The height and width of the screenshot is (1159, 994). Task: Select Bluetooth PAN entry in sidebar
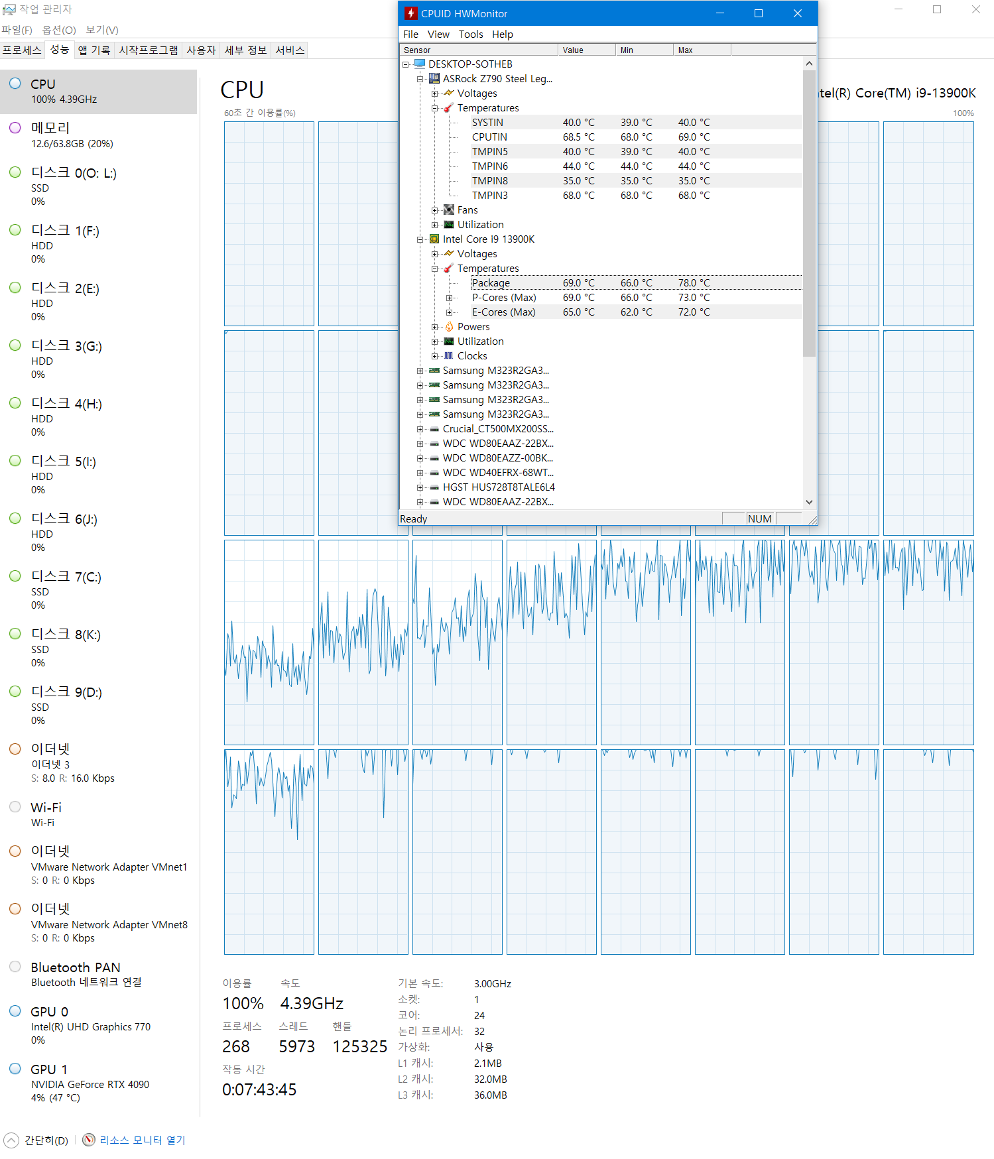tap(99, 974)
